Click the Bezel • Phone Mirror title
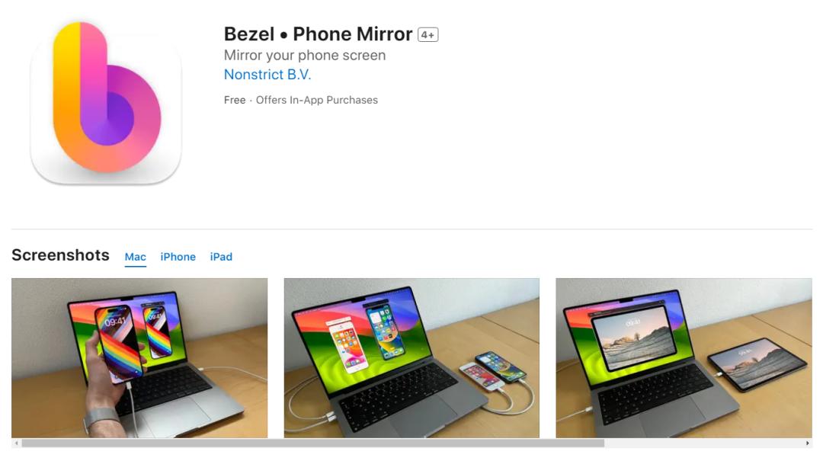The image size is (823, 461). pos(318,34)
